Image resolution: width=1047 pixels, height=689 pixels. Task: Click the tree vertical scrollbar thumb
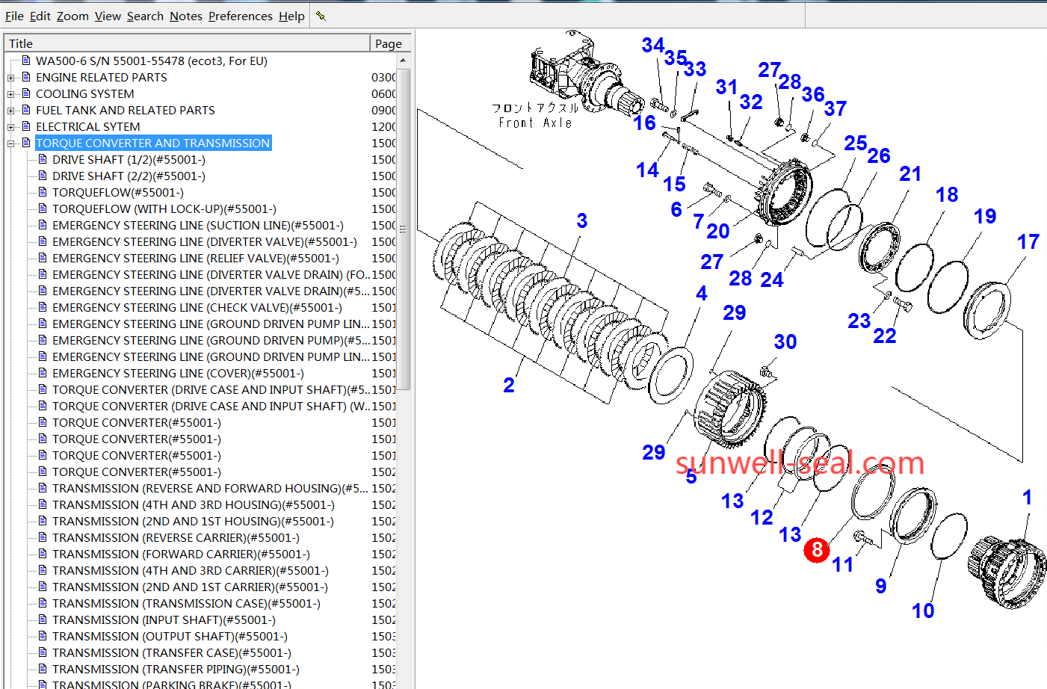point(404,229)
